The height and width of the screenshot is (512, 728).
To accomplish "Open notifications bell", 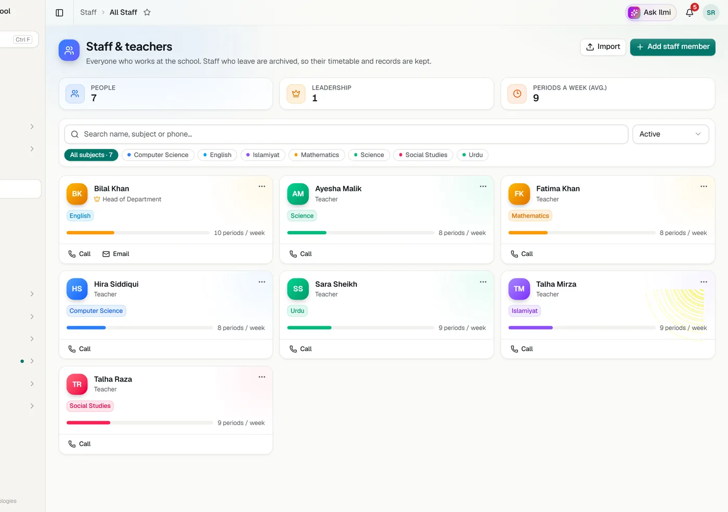I will click(690, 12).
